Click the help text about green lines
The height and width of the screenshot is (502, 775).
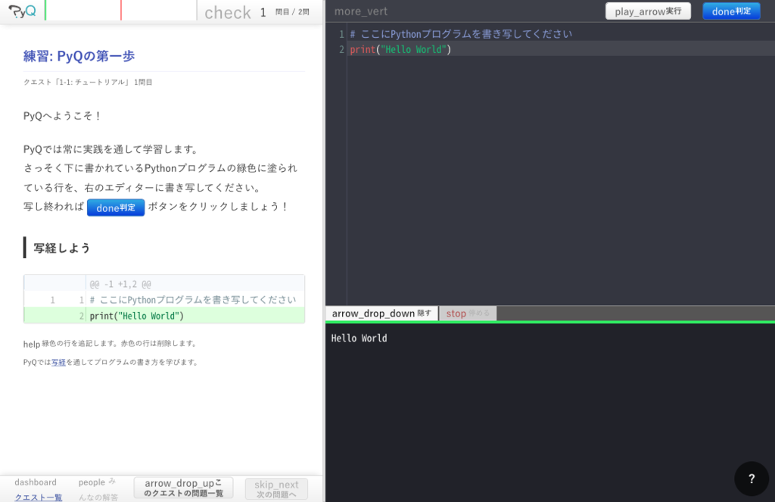point(110,343)
